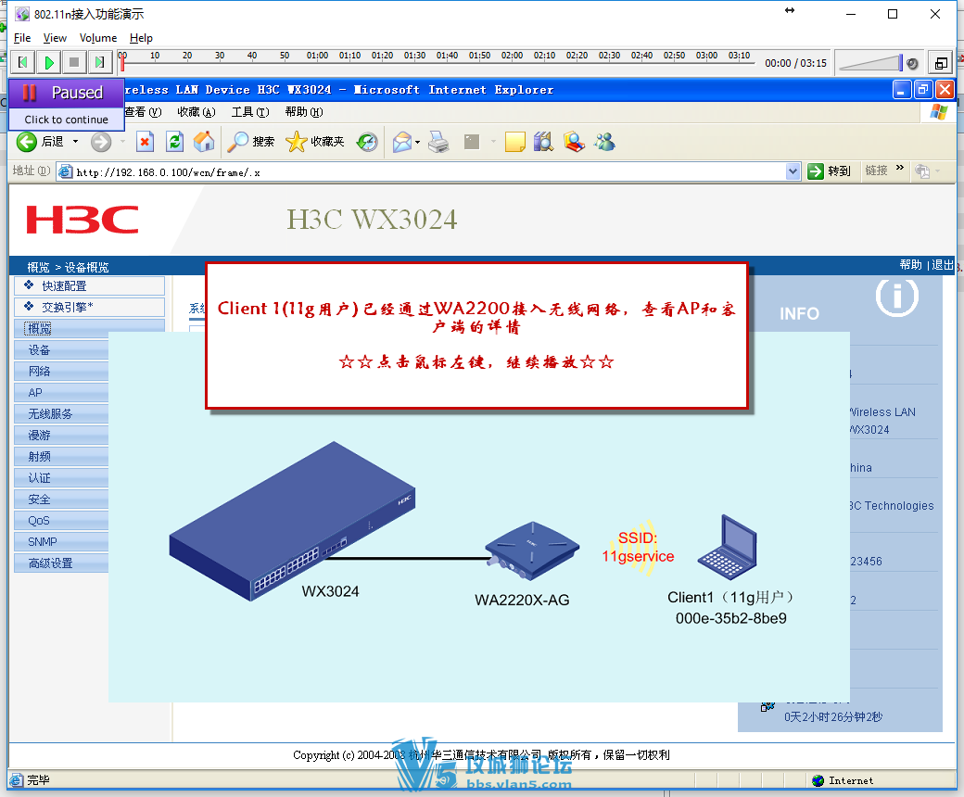Select 网络 in the sidebar

[61, 371]
